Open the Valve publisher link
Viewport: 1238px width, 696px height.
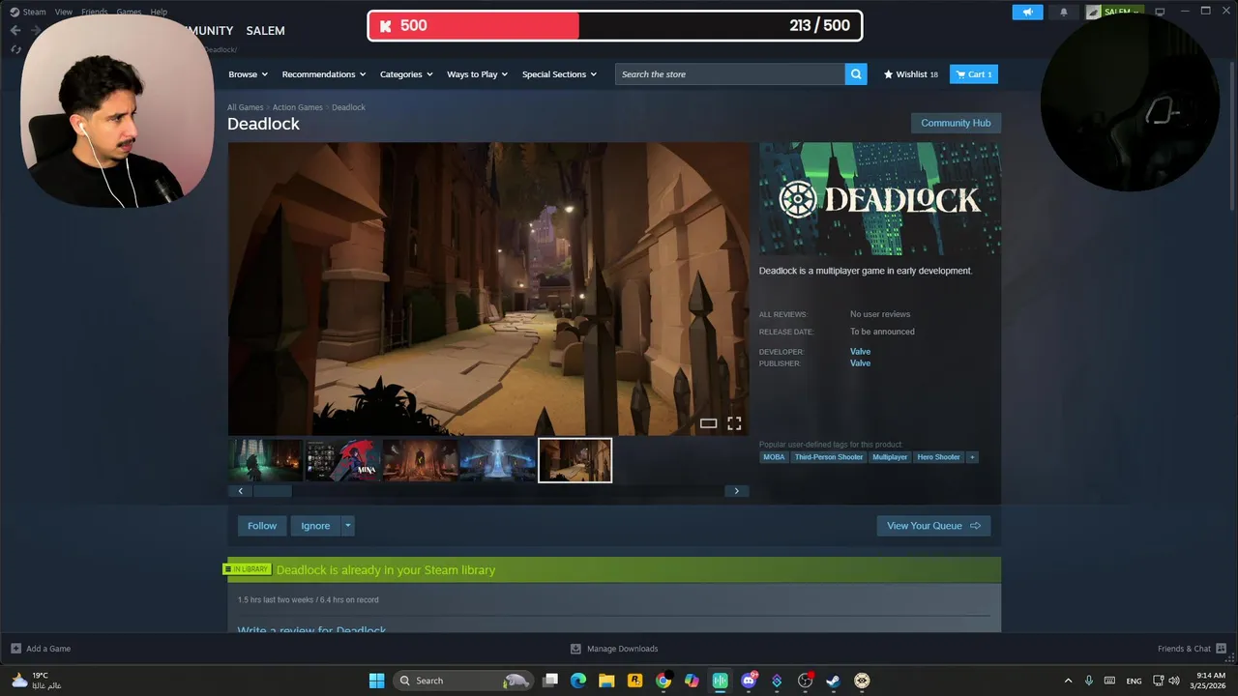click(x=860, y=363)
